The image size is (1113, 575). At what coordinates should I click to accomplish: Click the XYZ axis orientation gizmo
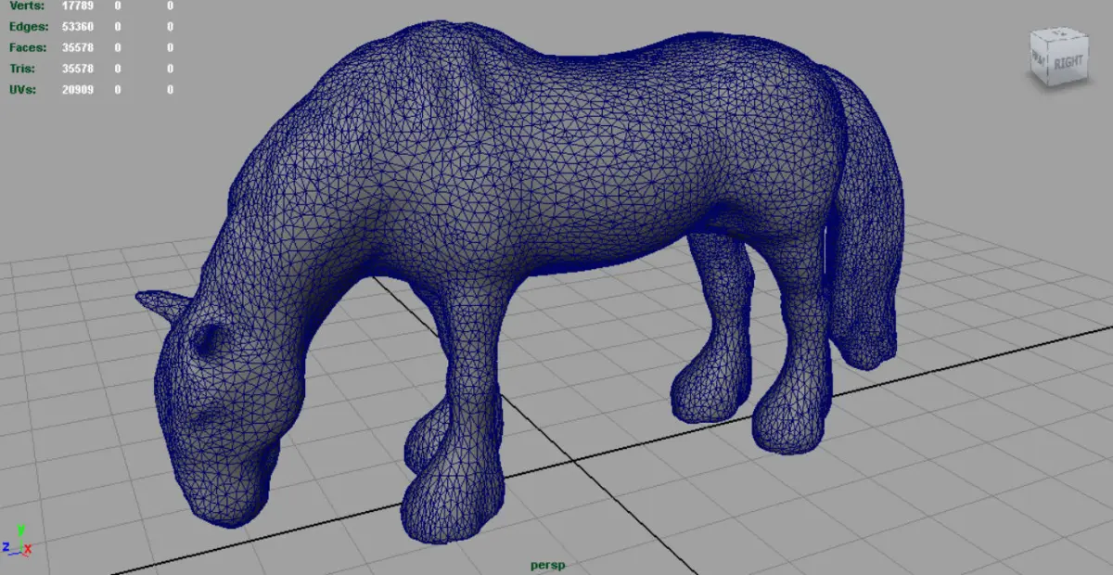17,540
